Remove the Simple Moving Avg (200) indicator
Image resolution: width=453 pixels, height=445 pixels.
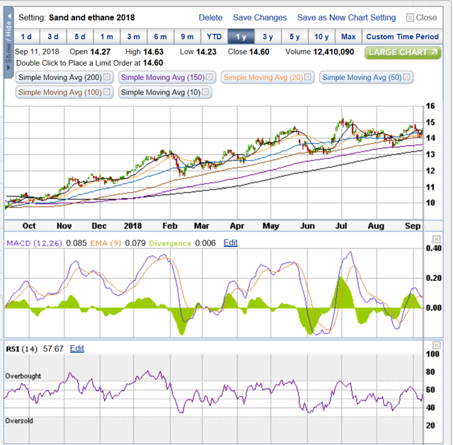click(x=107, y=77)
